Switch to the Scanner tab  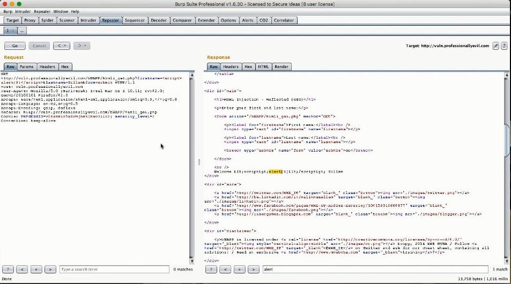tap(67, 20)
